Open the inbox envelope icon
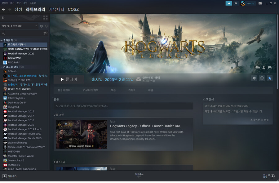This screenshot has width=279, height=183. [236, 3]
